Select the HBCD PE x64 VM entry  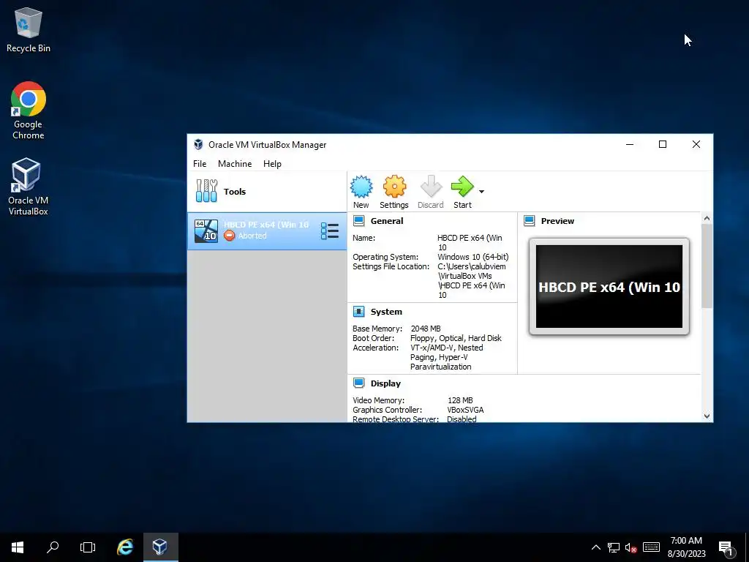(267, 231)
